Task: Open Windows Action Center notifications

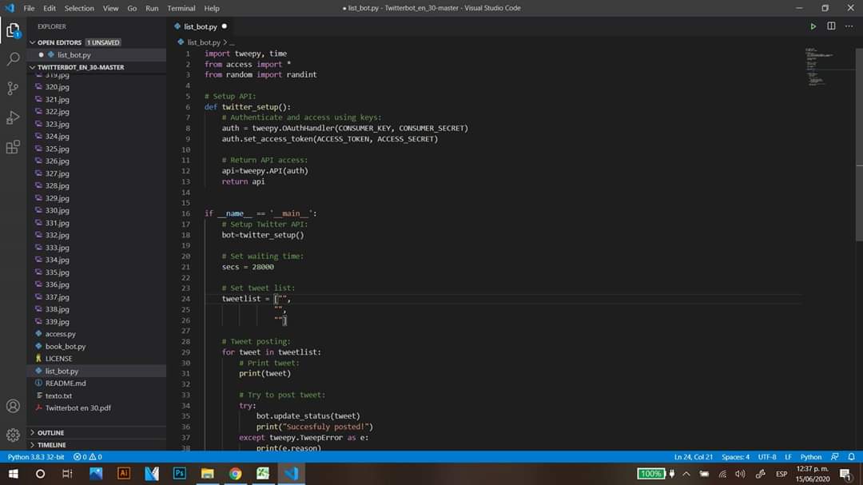Action: coord(846,474)
